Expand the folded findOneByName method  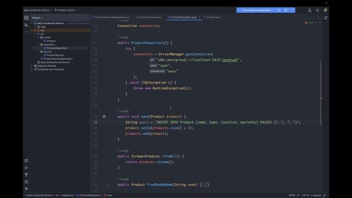coord(108,185)
